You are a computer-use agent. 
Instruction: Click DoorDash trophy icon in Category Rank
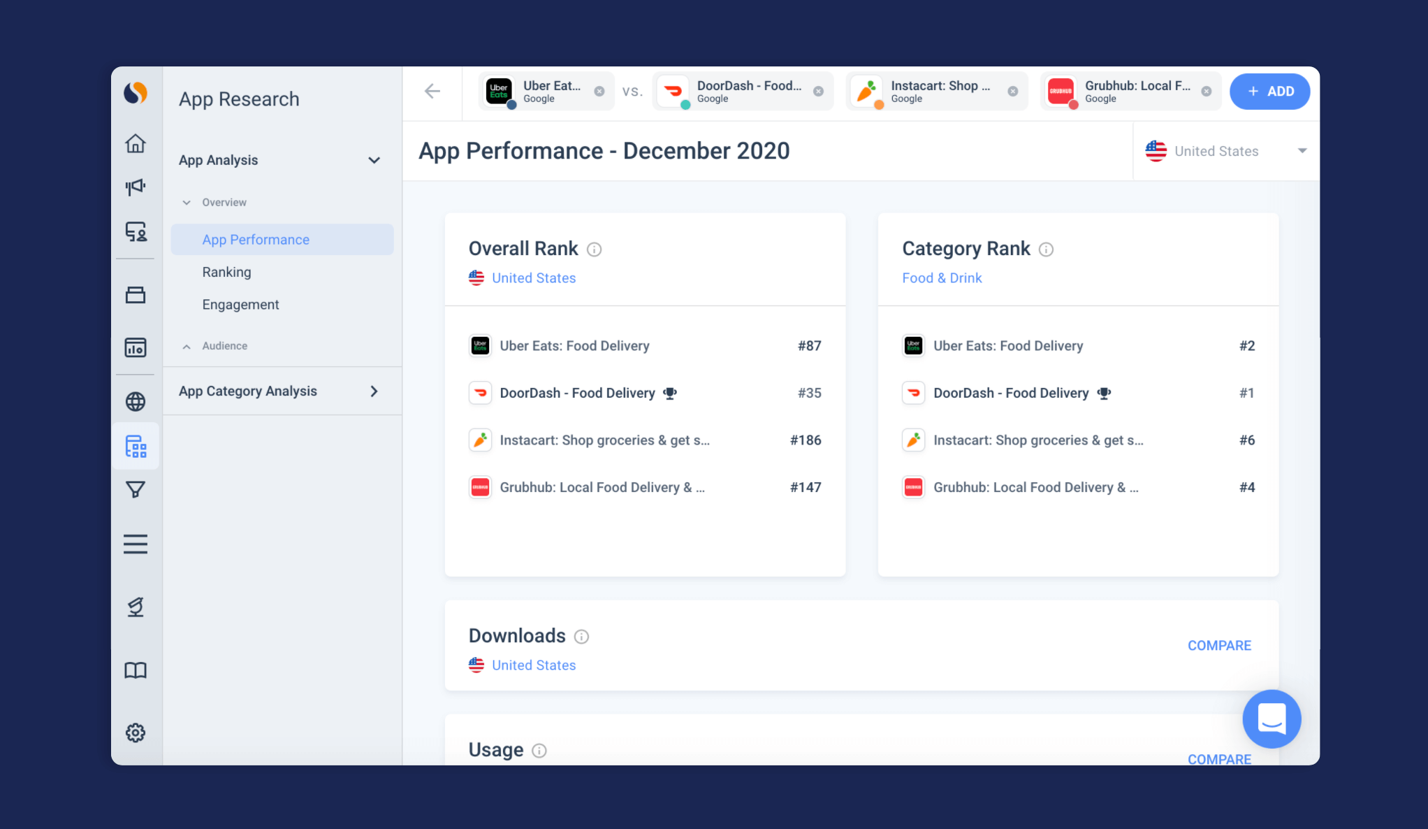click(x=1104, y=394)
